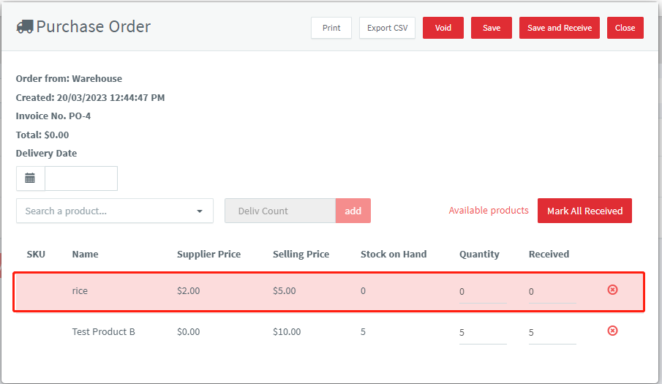Edit the Quantity field for rice
This screenshot has height=384, width=662.
pos(483,292)
